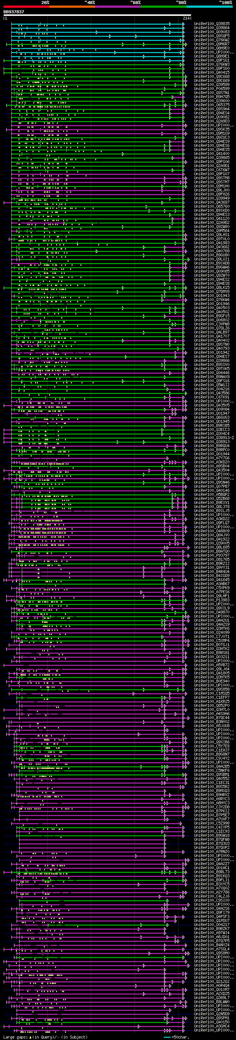The image size is (236, 1040).
Task: Click the cyan alignment bar beside UniRef100_Q39835
Action: pyautogui.click(x=97, y=24)
